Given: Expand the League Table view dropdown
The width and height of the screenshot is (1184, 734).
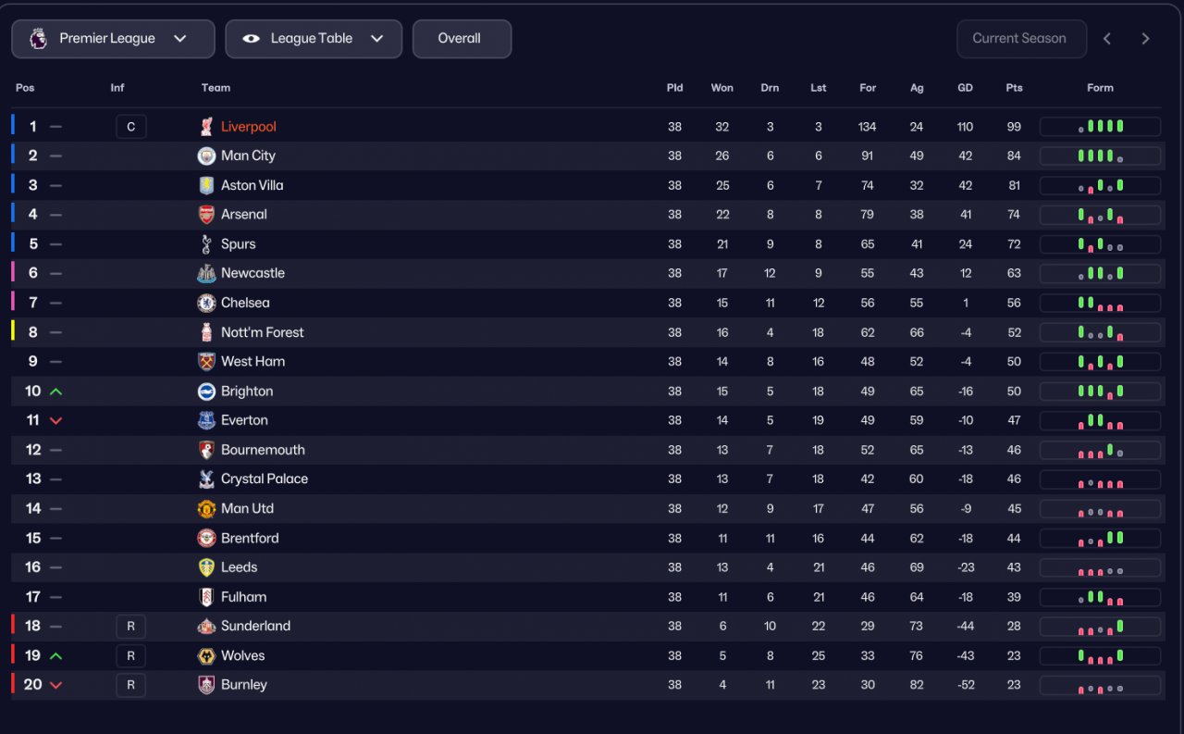Looking at the screenshot, I should tap(314, 39).
